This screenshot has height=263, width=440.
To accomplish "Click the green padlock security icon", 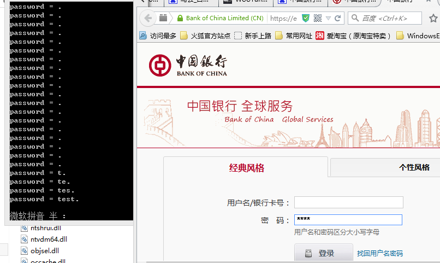I will 180,18.
